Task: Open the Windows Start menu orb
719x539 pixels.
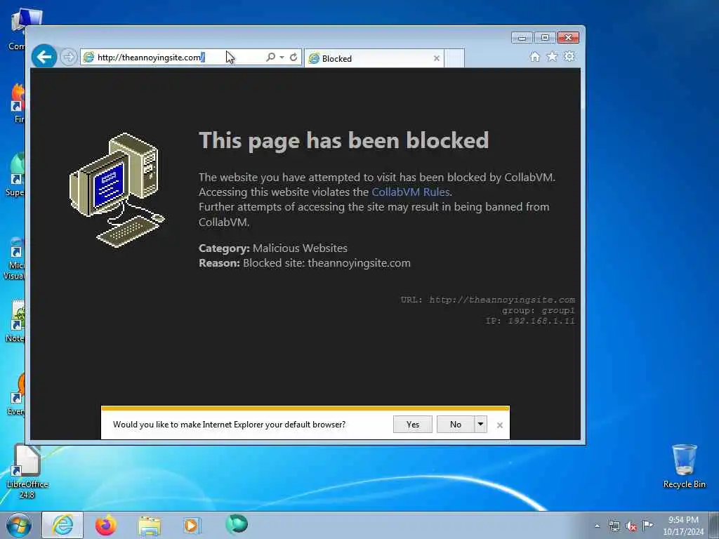Action: tap(19, 525)
